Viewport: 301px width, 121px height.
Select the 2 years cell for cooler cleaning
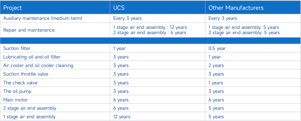pyautogui.click(x=216, y=65)
